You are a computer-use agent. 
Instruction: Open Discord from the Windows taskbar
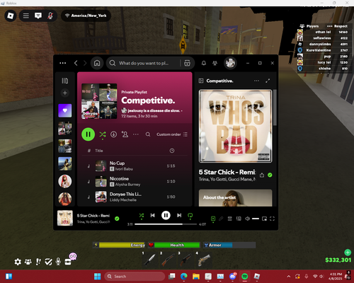[x=233, y=276]
